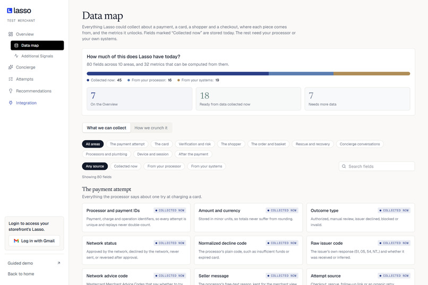
Task: Click the 7 On the Overview card
Action: pyautogui.click(x=140, y=99)
